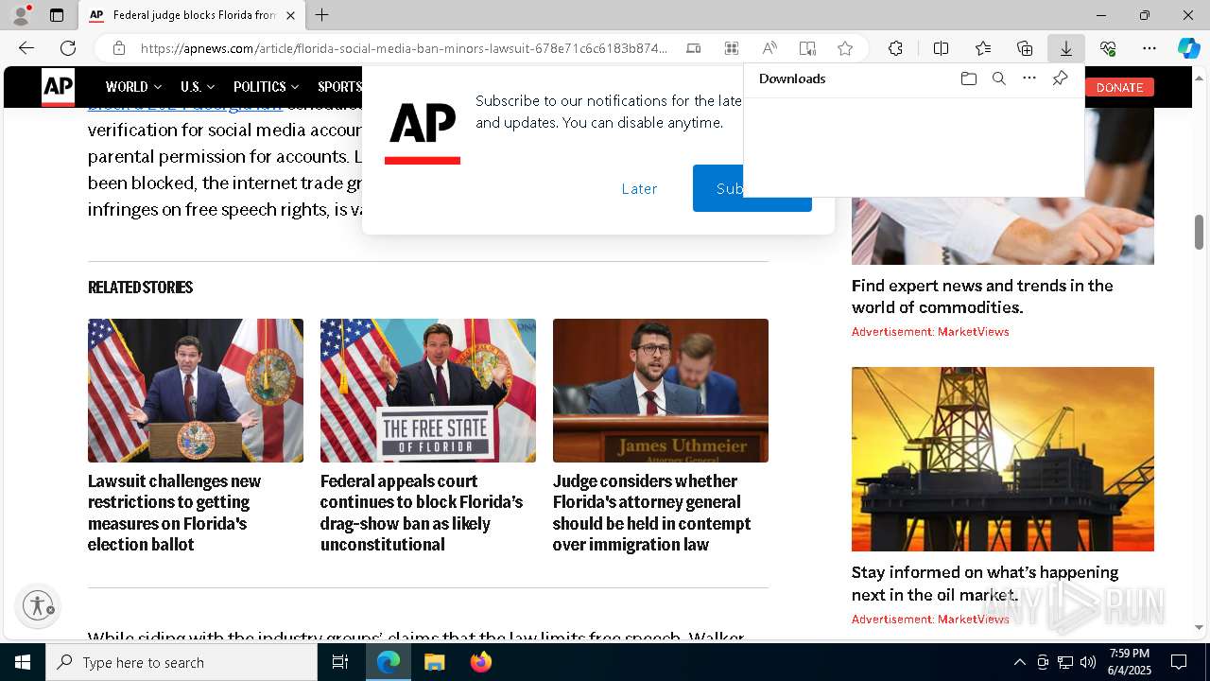Enter Immersive Reader mode
1210x681 pixels.
tap(807, 48)
